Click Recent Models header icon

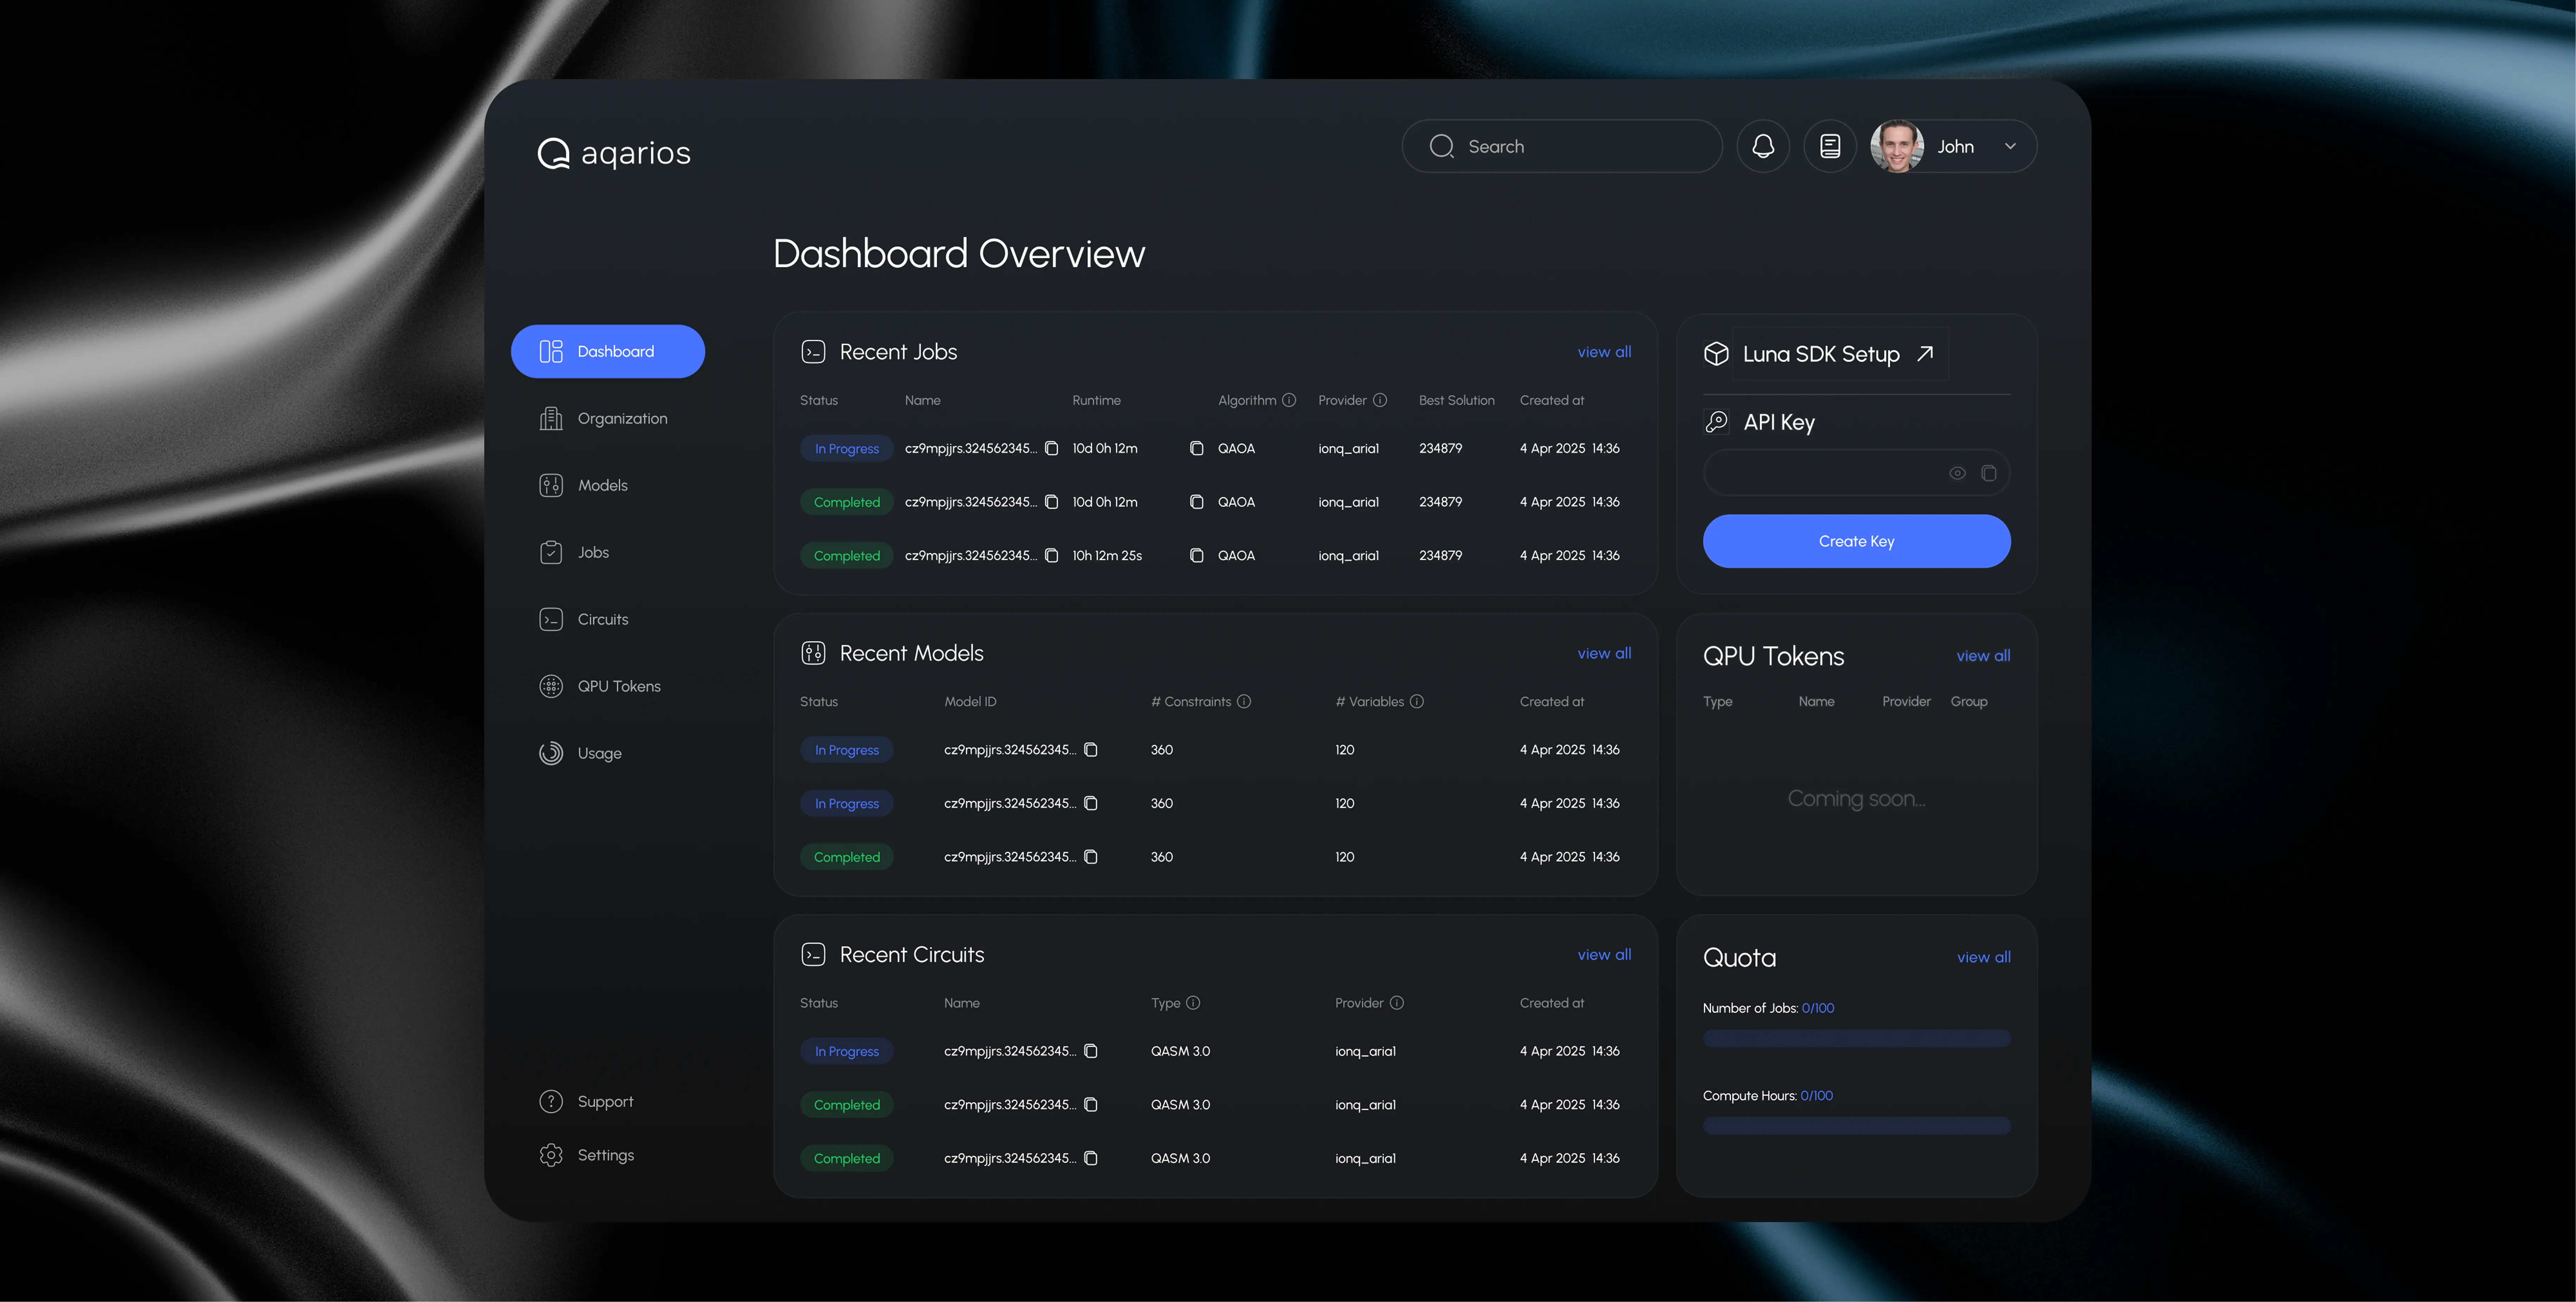(x=813, y=653)
